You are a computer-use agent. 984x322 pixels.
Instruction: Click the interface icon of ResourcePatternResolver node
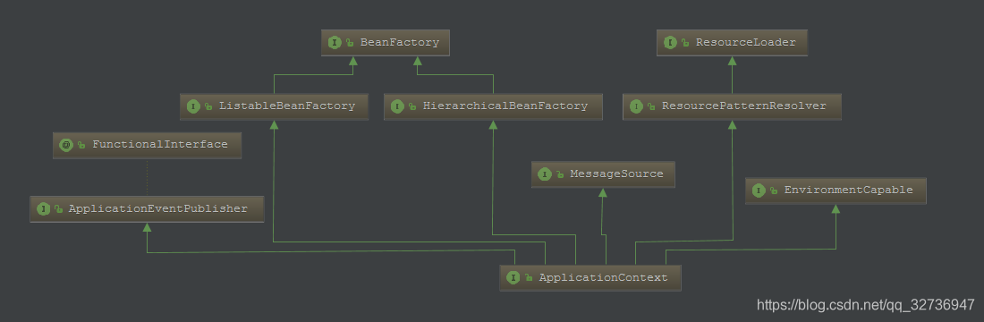636,106
